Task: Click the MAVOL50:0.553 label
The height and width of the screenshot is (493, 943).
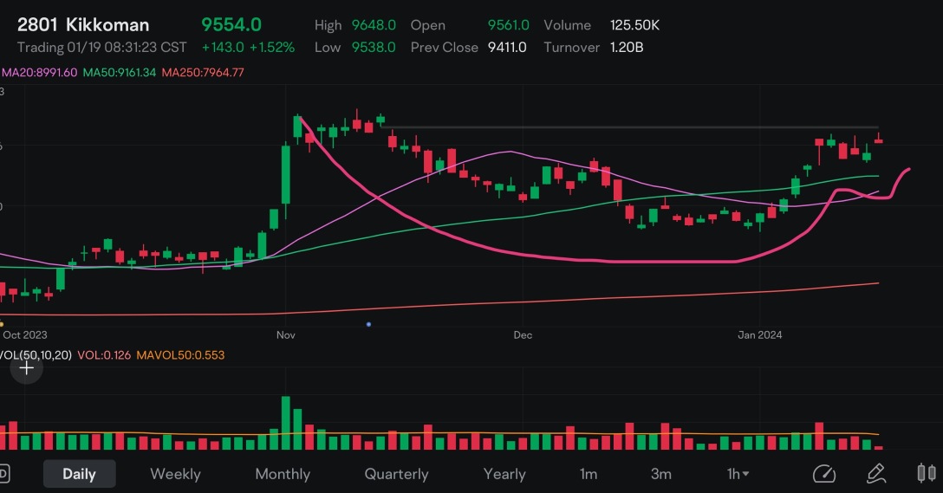Action: tap(180, 354)
